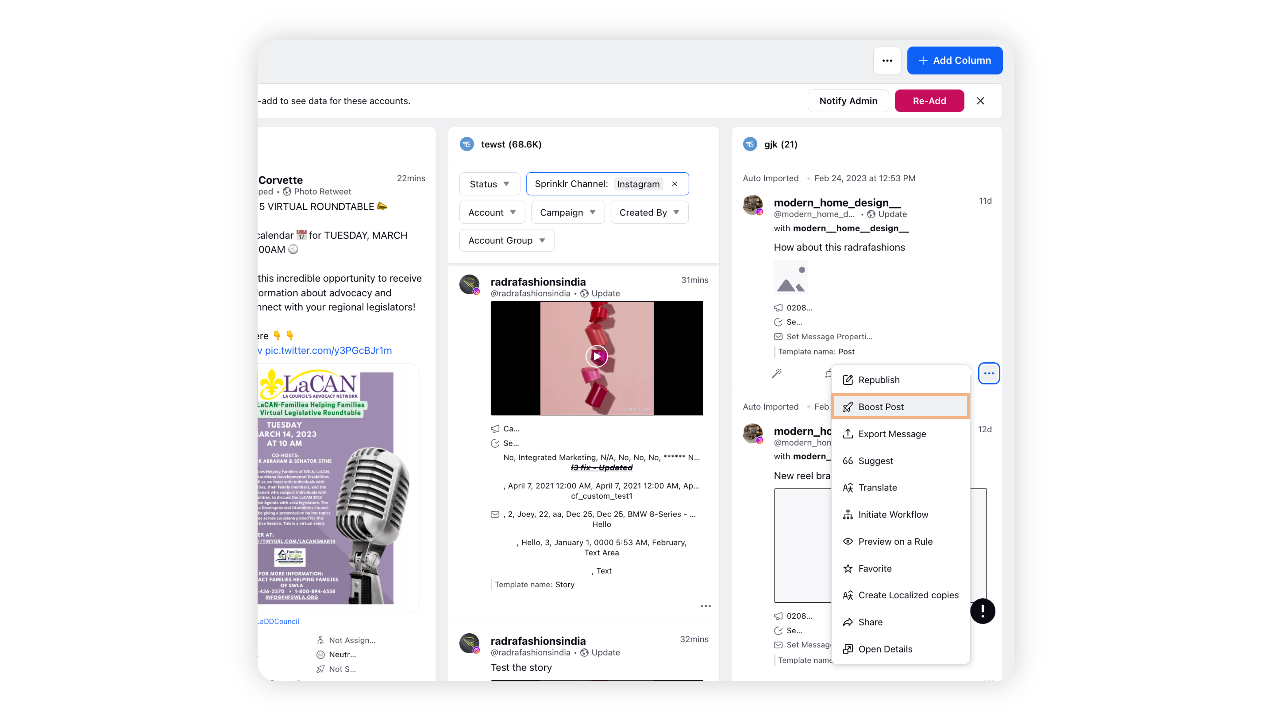Click the gjk column header icon
Viewport: 1272px width, 721px height.
(749, 144)
